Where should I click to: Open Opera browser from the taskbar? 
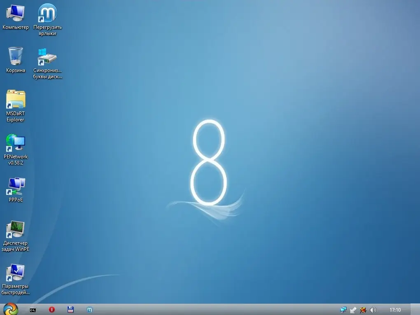click(x=51, y=310)
